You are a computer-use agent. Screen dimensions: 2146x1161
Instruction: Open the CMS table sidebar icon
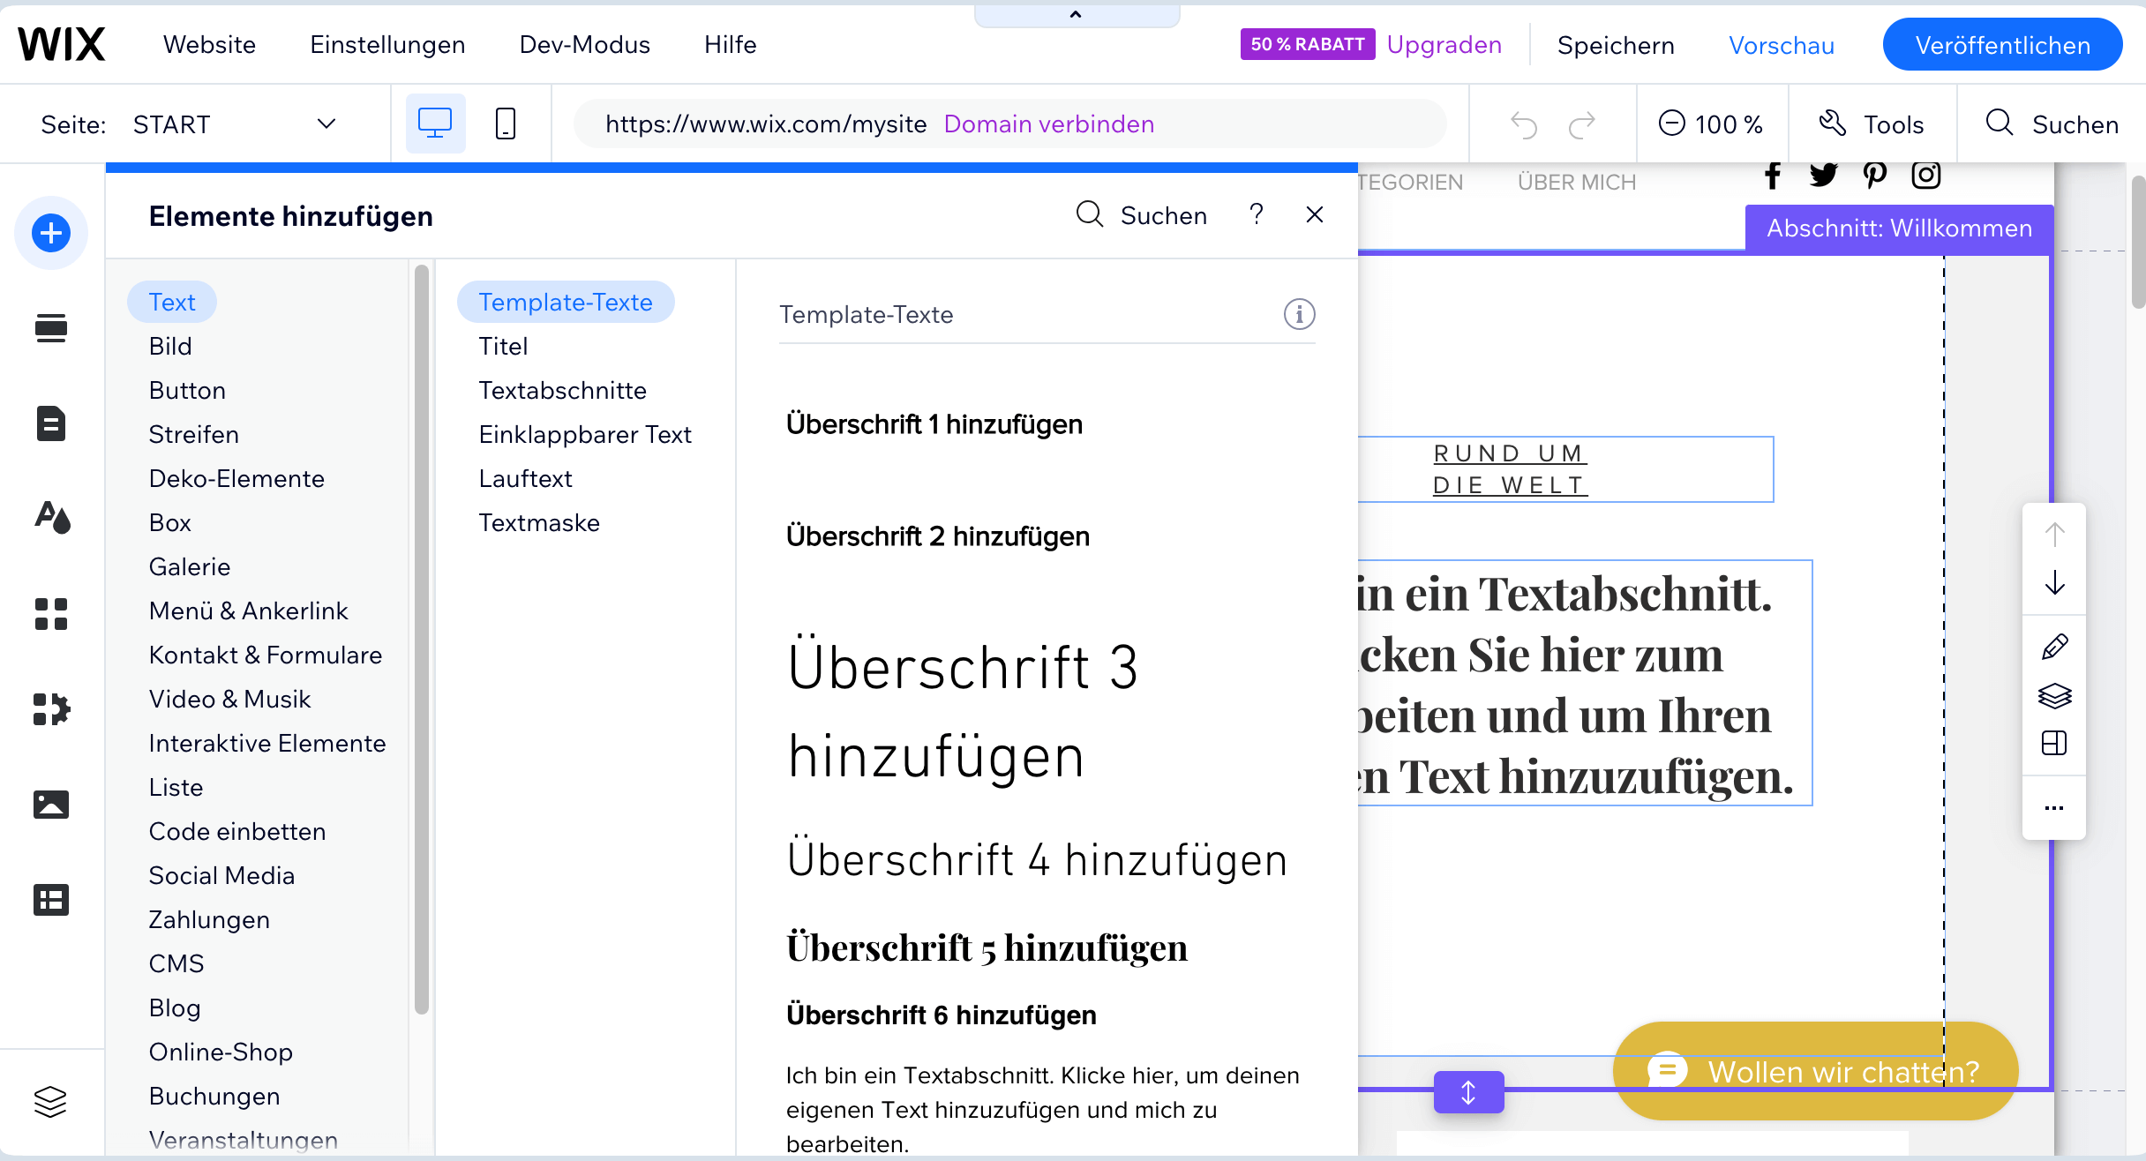[51, 900]
